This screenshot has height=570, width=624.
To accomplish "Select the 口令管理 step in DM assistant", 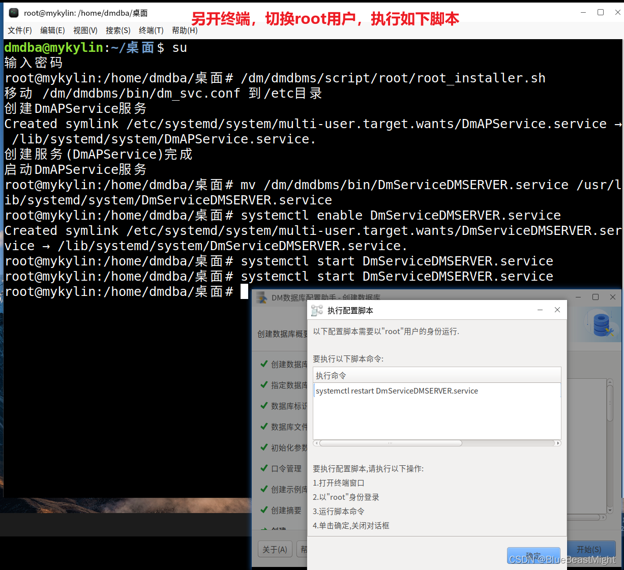I will point(286,468).
